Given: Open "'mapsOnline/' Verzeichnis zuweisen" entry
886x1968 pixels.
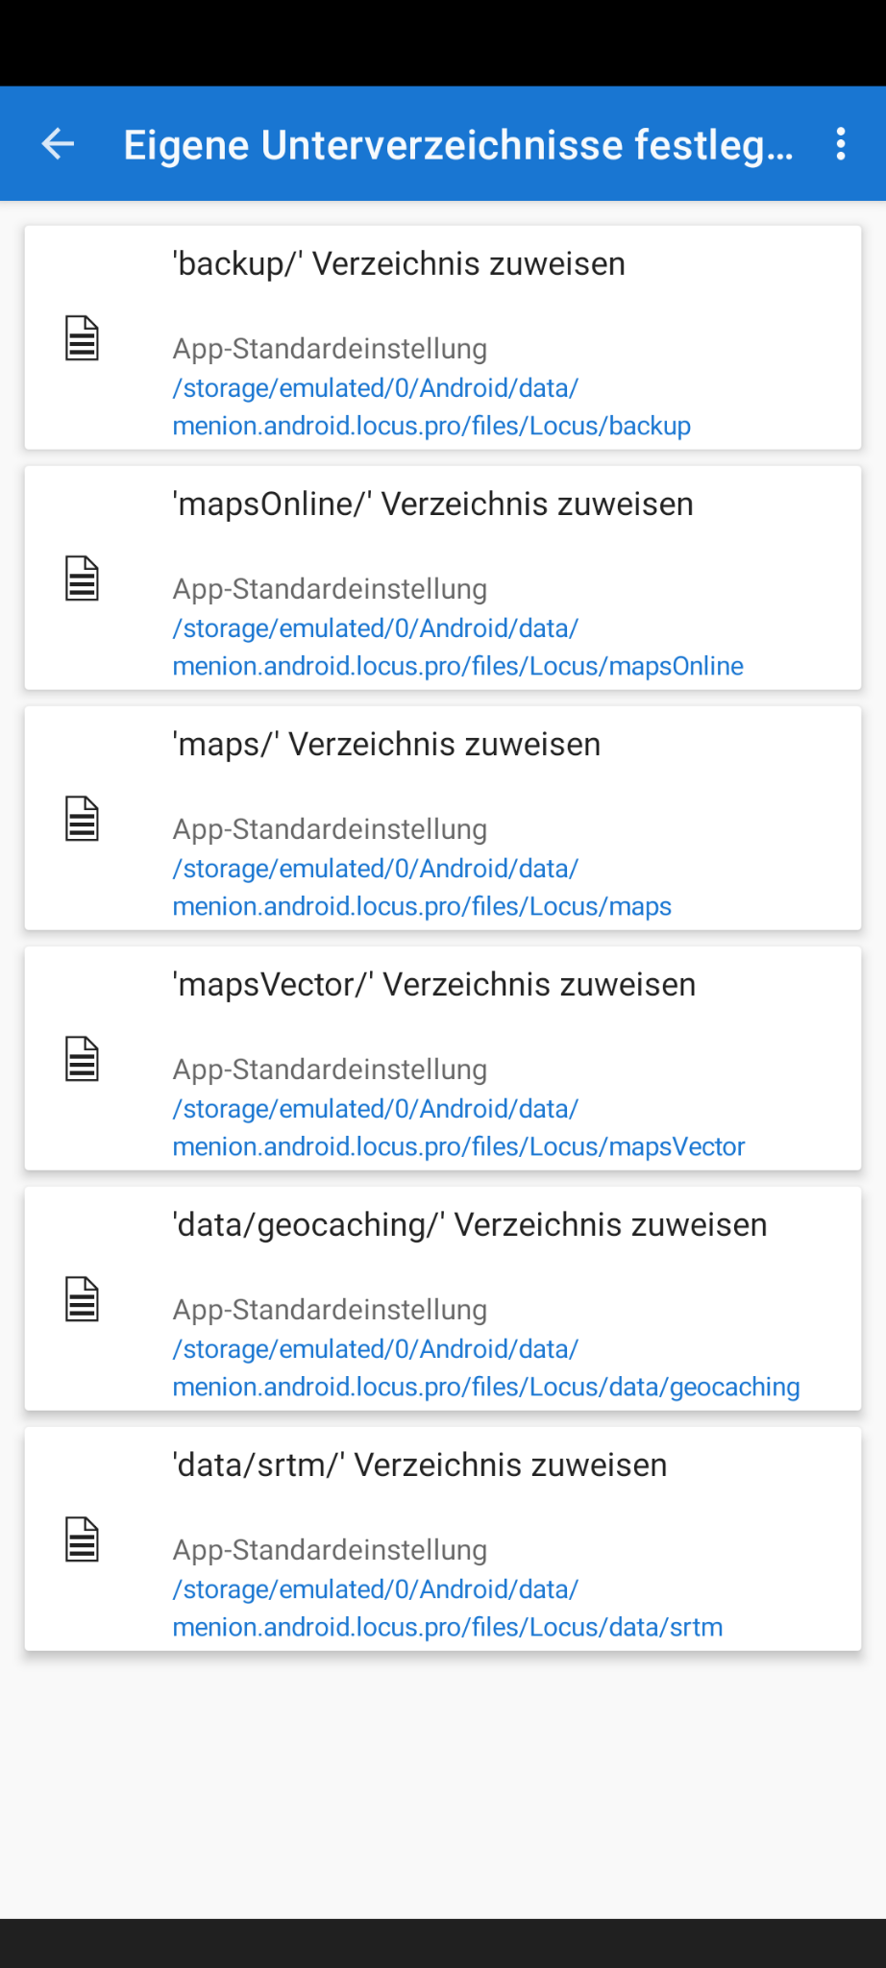Looking at the screenshot, I should pos(432,504).
